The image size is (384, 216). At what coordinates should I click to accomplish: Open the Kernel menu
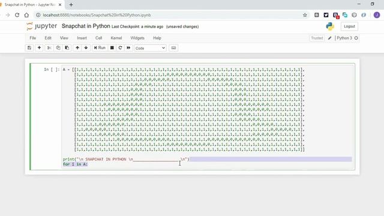pyautogui.click(x=116, y=38)
